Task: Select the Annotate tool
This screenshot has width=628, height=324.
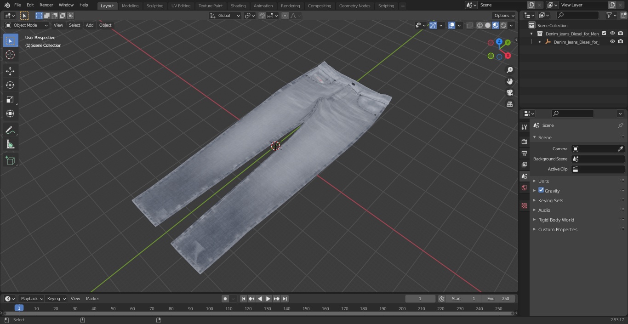Action: 10,131
